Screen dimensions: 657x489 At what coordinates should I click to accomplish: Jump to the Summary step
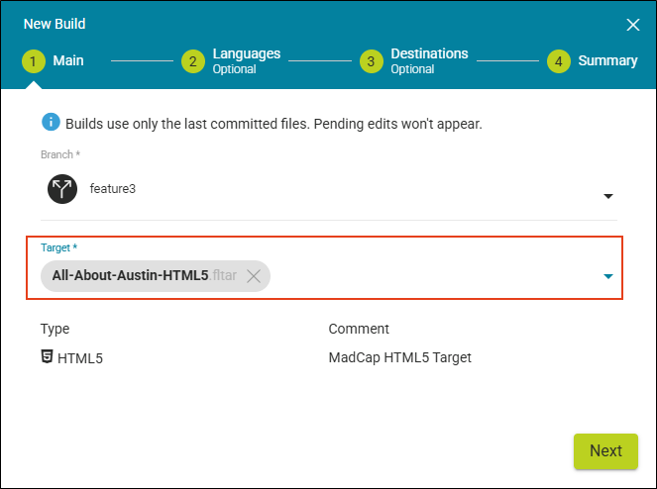[x=607, y=61]
